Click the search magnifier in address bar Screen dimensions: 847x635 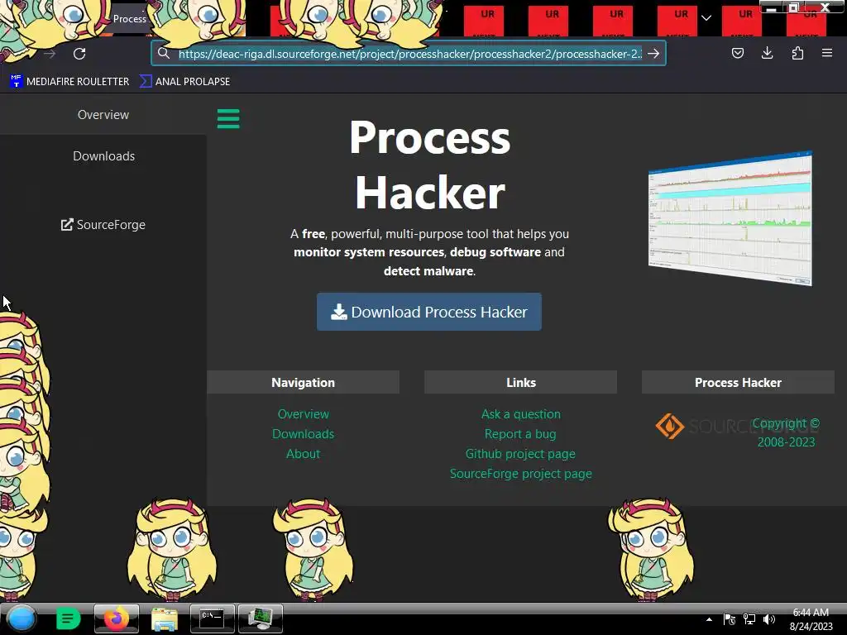tap(164, 54)
